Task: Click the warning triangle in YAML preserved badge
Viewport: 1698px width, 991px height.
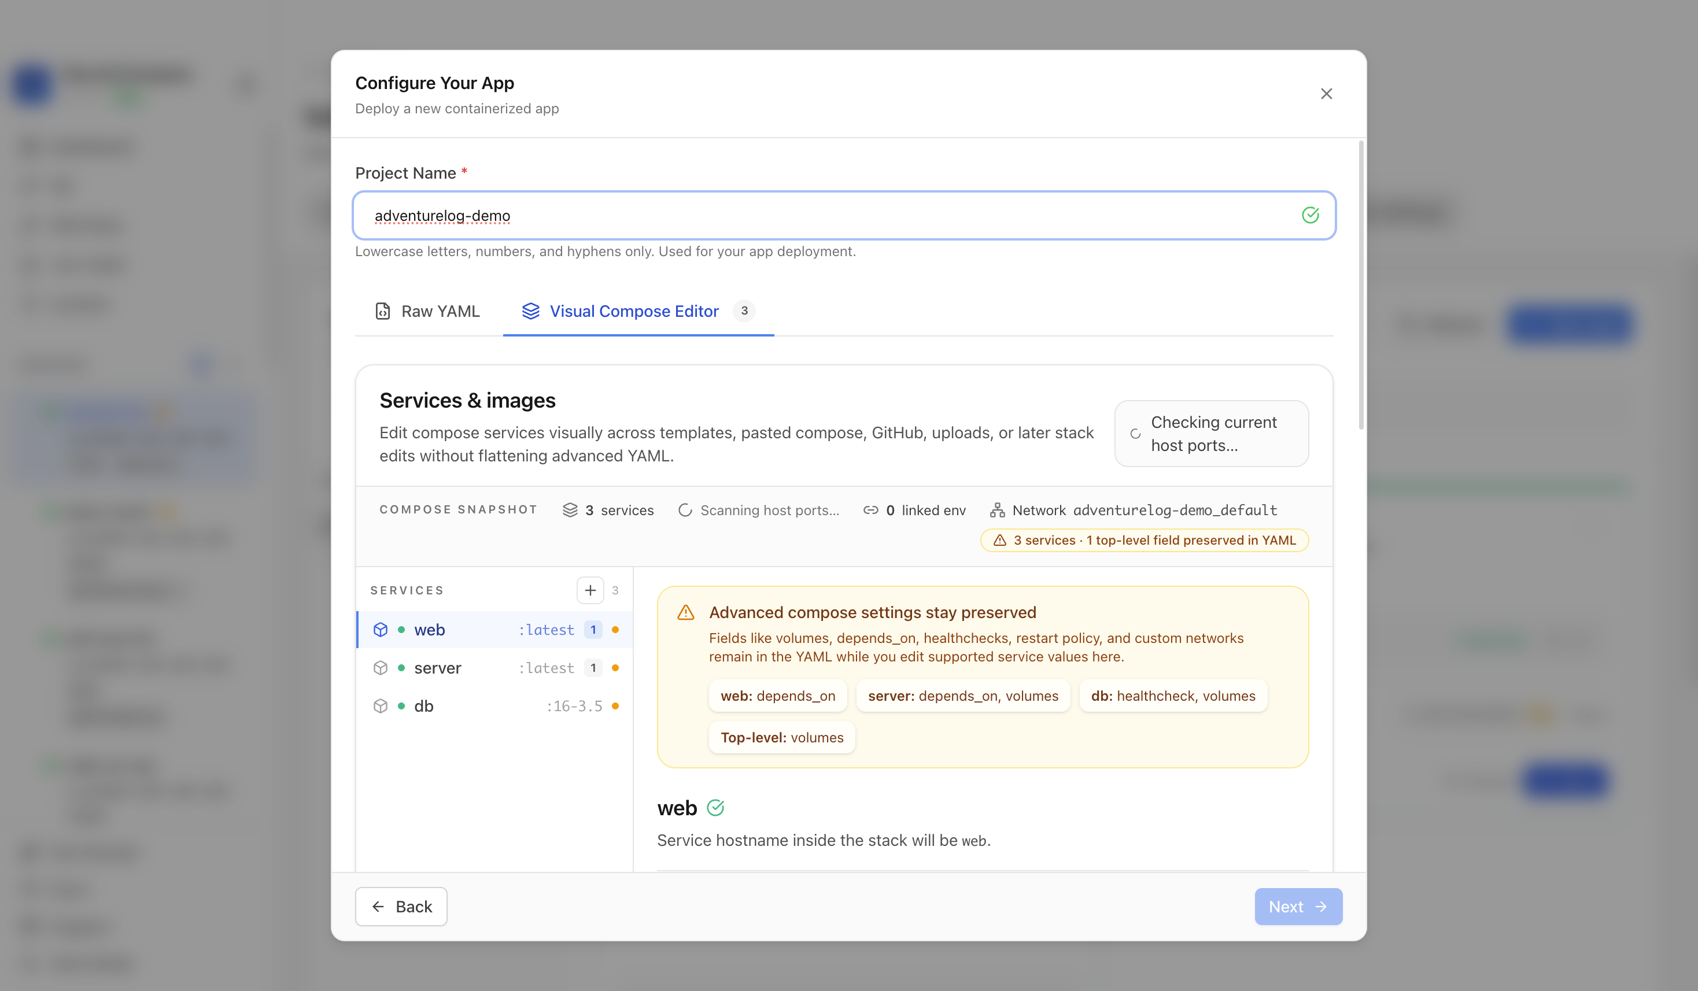Action: click(999, 540)
